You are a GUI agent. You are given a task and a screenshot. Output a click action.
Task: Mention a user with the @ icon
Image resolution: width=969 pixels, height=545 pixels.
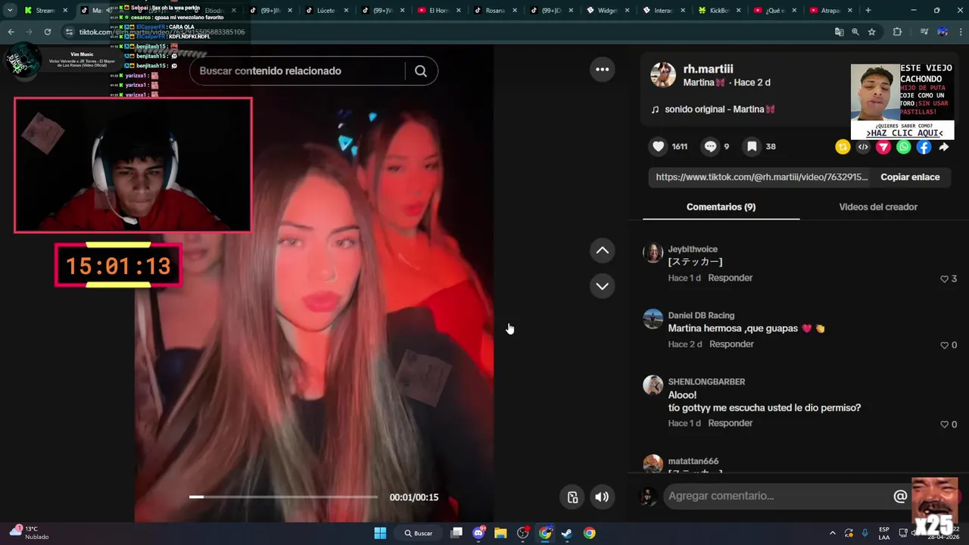coord(900,496)
